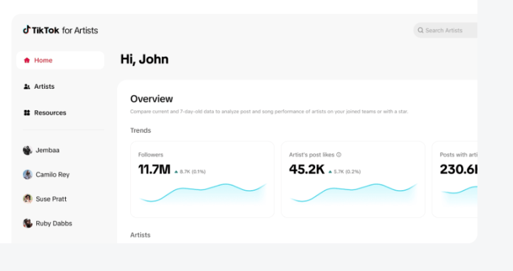The image size is (513, 271).
Task: Click Jembaa's avatar picture
Action: 28,150
